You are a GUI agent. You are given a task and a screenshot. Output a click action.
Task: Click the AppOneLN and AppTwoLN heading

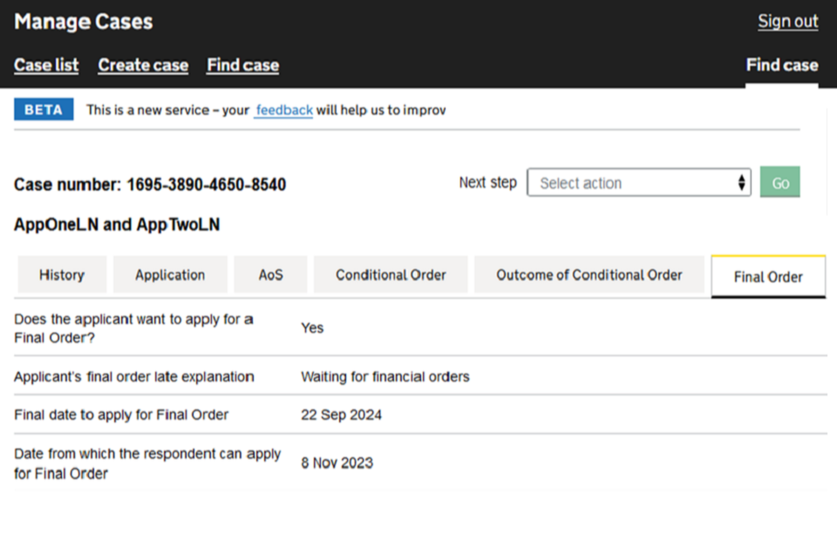(x=117, y=225)
